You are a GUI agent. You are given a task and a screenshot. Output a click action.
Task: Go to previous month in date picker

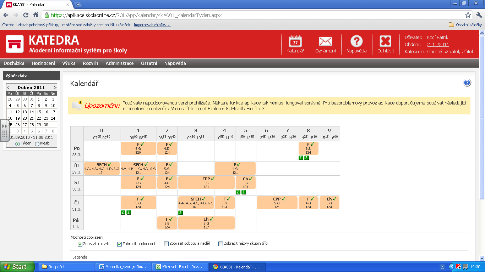(8, 87)
